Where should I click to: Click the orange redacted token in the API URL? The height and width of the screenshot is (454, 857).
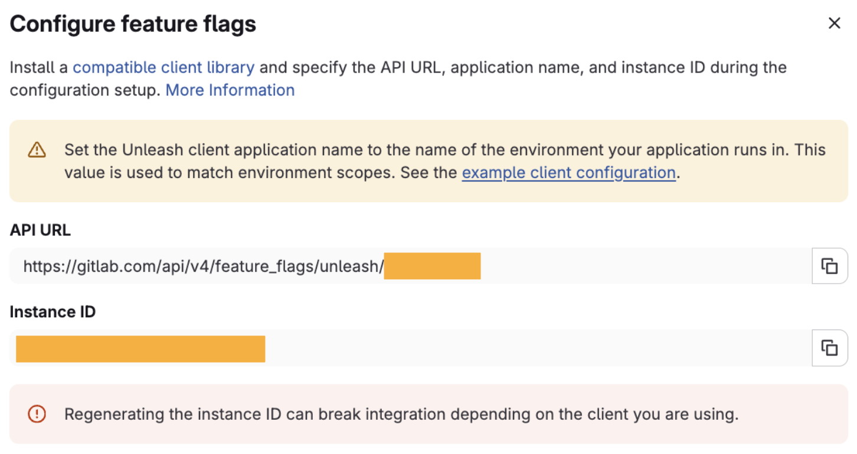click(x=432, y=266)
